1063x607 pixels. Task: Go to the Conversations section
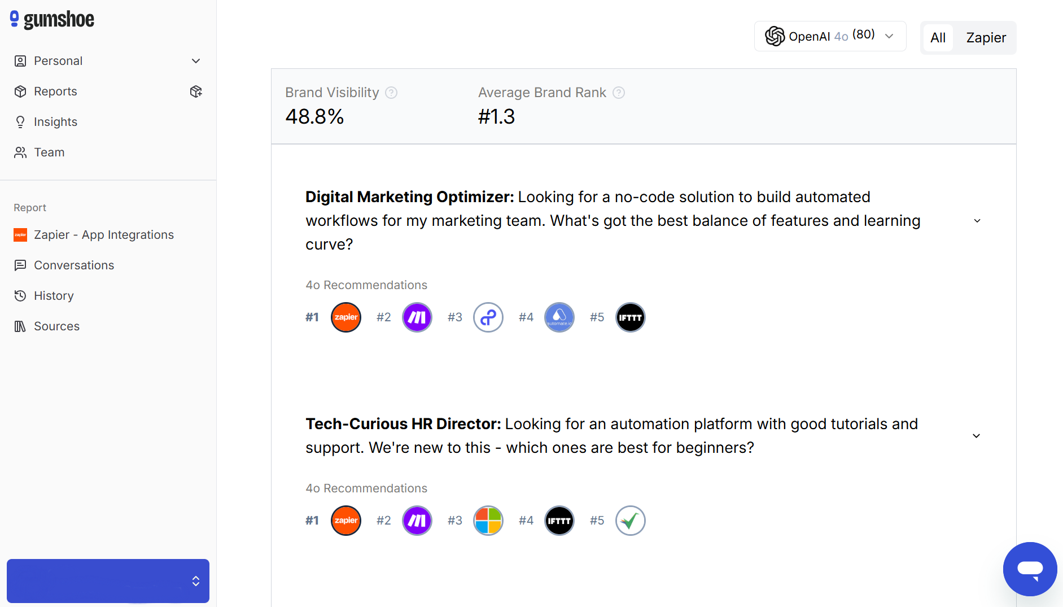[x=73, y=265]
